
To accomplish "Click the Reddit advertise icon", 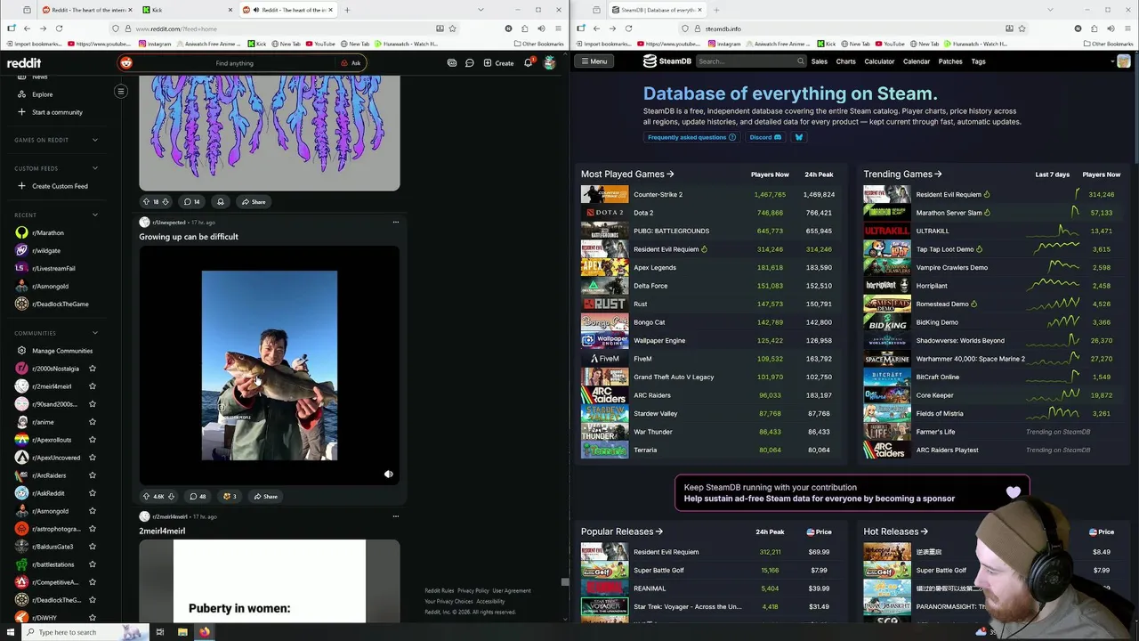I will 452,63.
